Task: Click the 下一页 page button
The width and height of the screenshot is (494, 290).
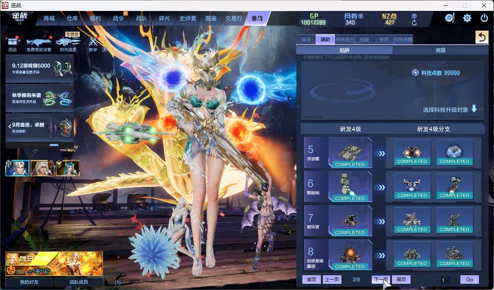Action: point(381,280)
